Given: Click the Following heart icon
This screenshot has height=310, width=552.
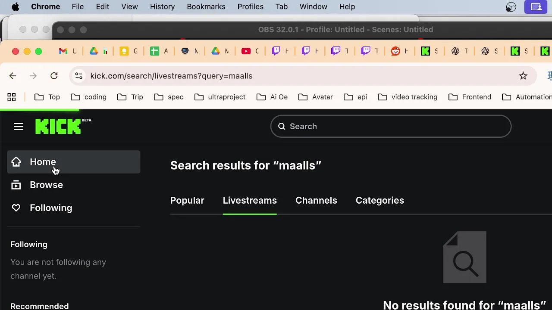Looking at the screenshot, I should coord(16,208).
